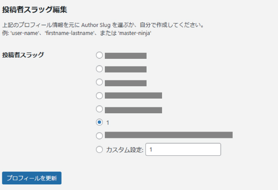Click the カスタム設定: label text

coord(124,150)
